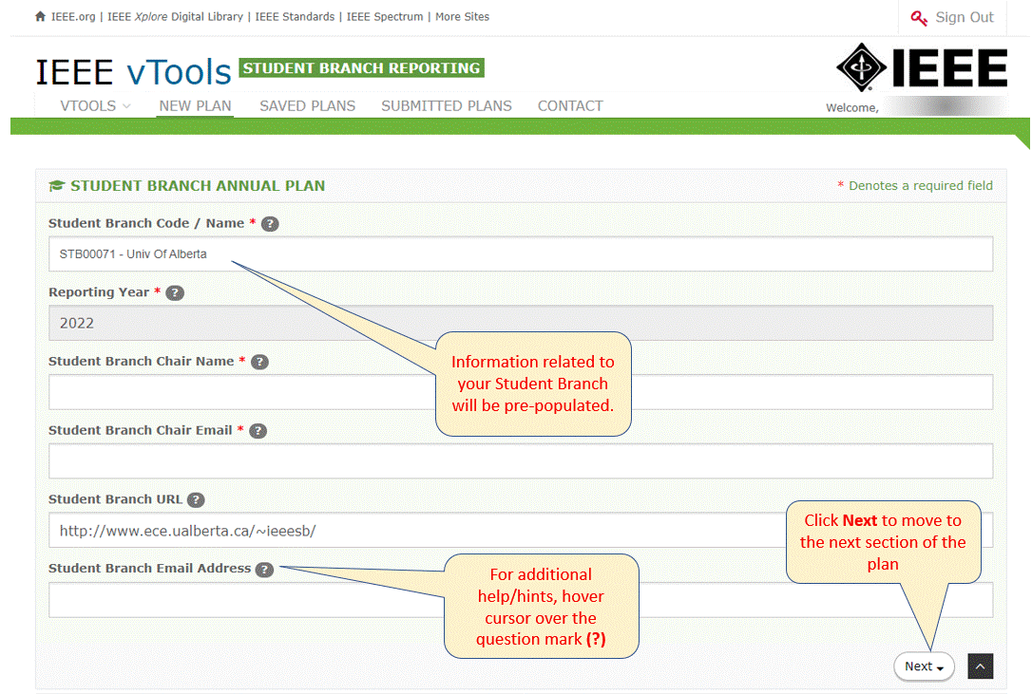This screenshot has height=694, width=1032.
Task: Click the IEEE diamond logo
Action: click(x=862, y=67)
